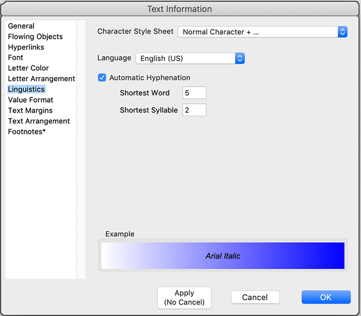Open the Footnotes* section
The image size is (361, 316).
coord(27,131)
